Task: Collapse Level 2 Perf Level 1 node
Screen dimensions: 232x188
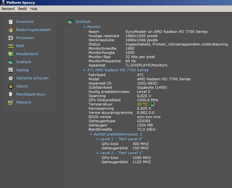Action: tap(98, 153)
